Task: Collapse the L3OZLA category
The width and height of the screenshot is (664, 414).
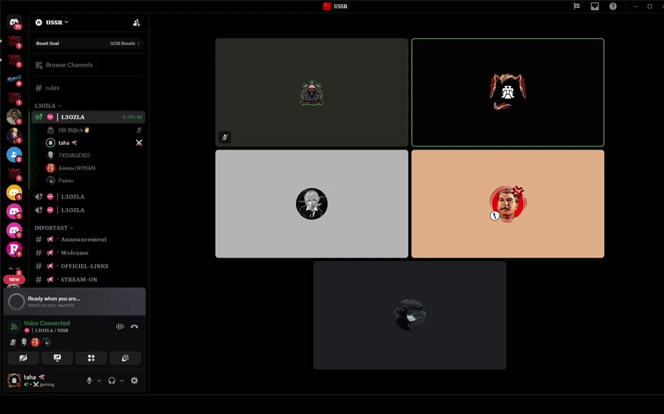Action: pyautogui.click(x=47, y=105)
